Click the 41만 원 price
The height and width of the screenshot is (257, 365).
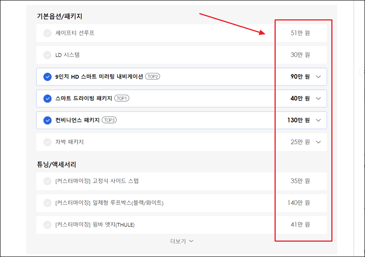pos(300,225)
